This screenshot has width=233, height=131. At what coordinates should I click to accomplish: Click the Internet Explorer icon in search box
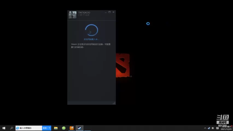coord(17,128)
